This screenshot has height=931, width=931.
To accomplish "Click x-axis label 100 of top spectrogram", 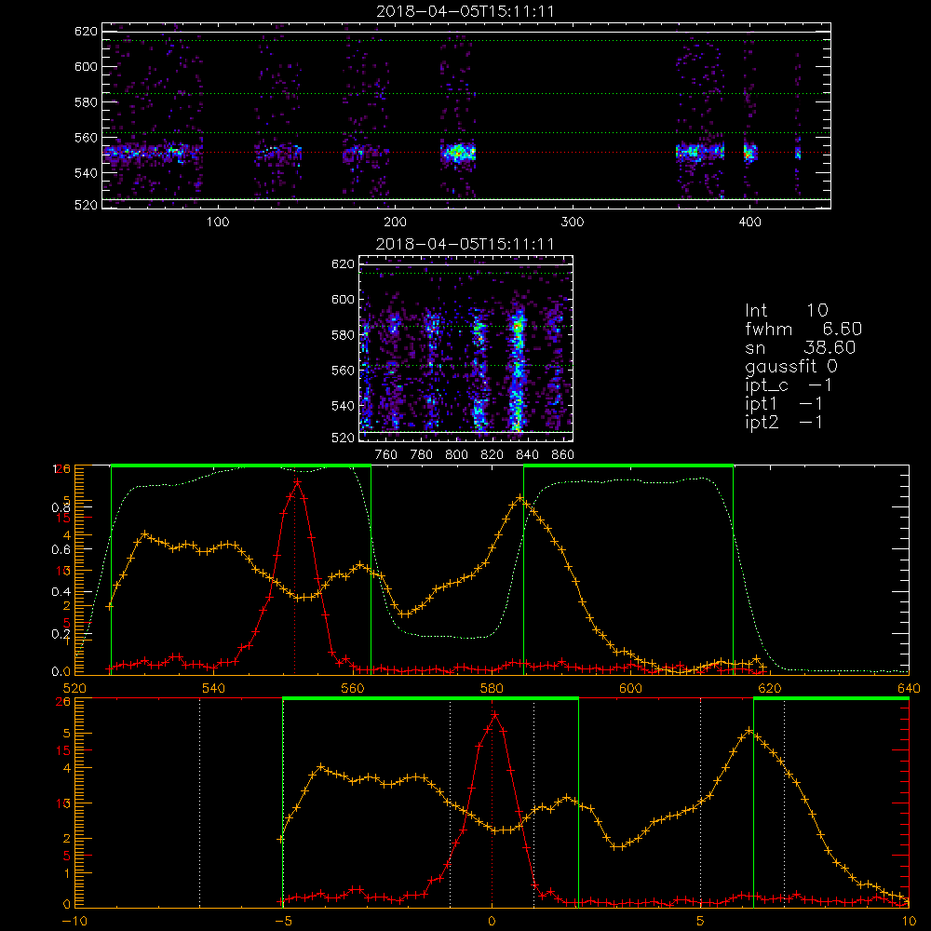I will coord(218,223).
